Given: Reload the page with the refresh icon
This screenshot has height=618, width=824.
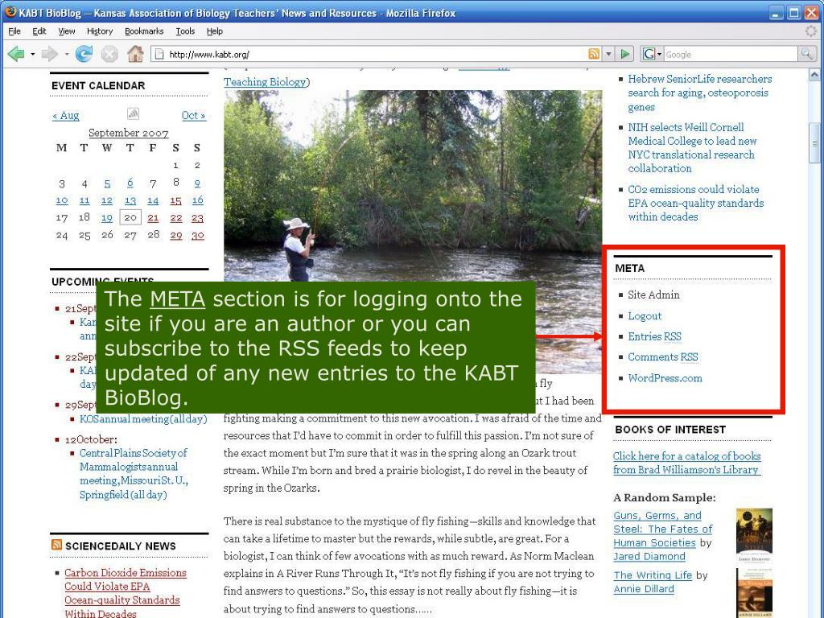Looking at the screenshot, I should (x=84, y=54).
